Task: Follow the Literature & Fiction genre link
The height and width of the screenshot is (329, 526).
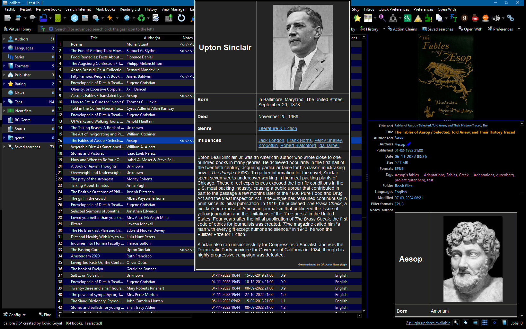Action: (x=278, y=128)
